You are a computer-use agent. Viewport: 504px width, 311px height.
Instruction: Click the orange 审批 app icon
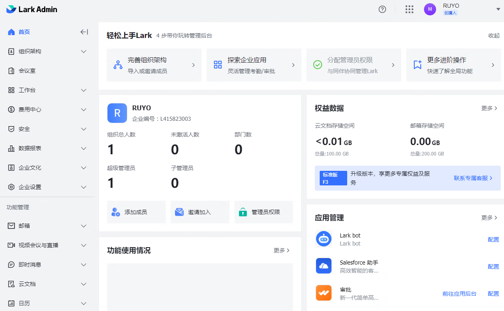click(x=324, y=293)
